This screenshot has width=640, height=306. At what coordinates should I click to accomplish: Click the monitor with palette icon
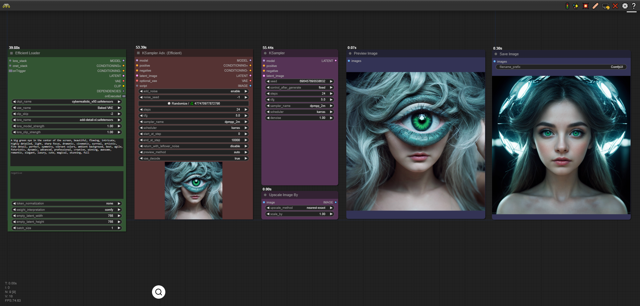(x=606, y=6)
